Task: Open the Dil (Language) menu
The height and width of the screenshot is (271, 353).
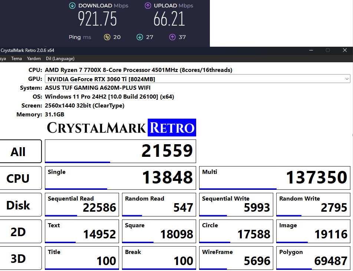Action: tap(60, 59)
